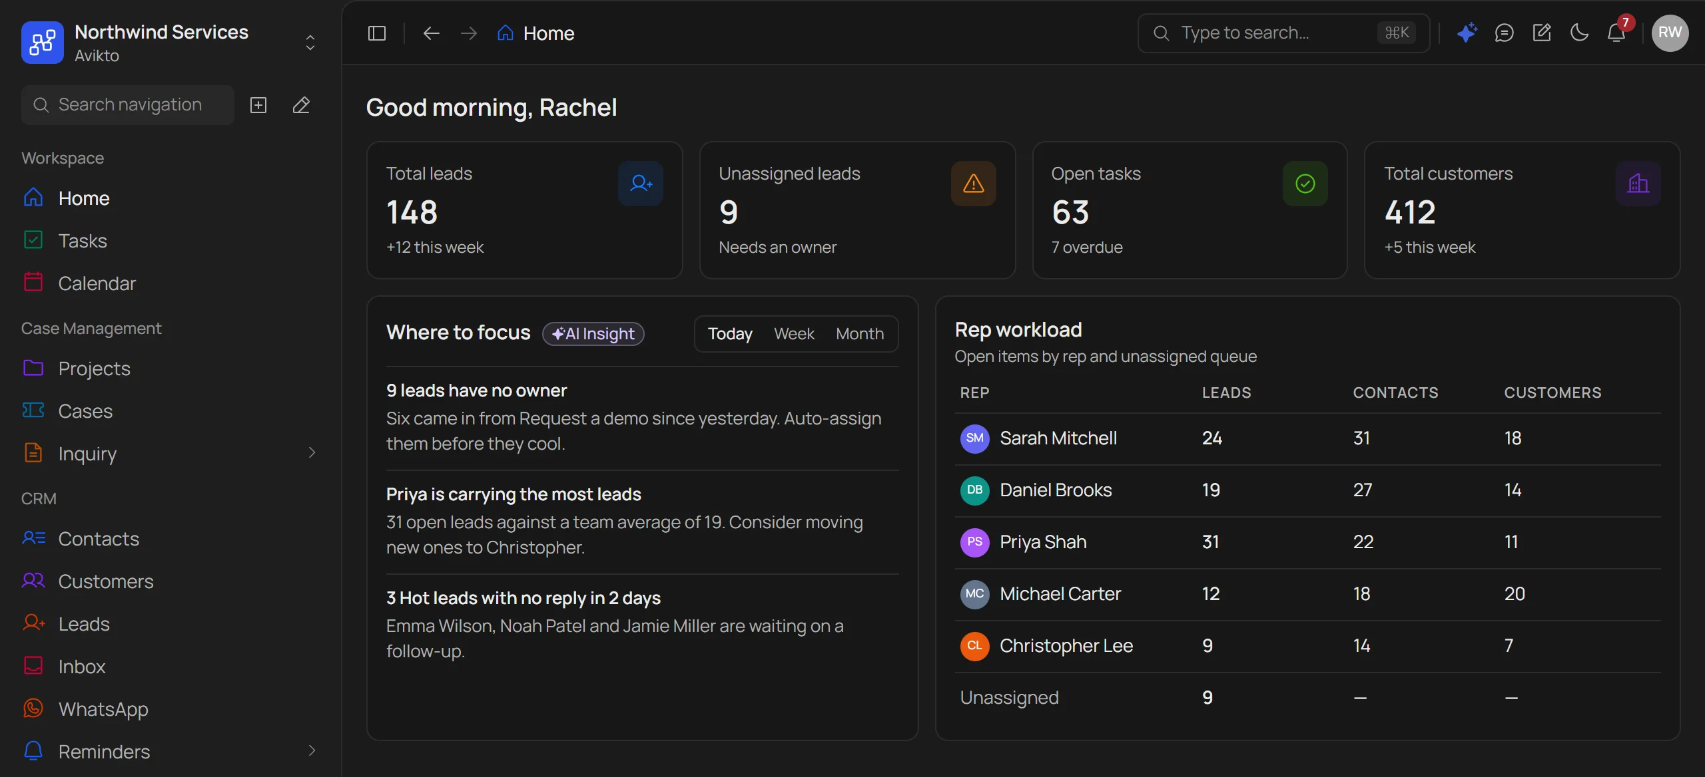The height and width of the screenshot is (777, 1705).
Task: Go to Contacts in the CRM section
Action: [170, 539]
